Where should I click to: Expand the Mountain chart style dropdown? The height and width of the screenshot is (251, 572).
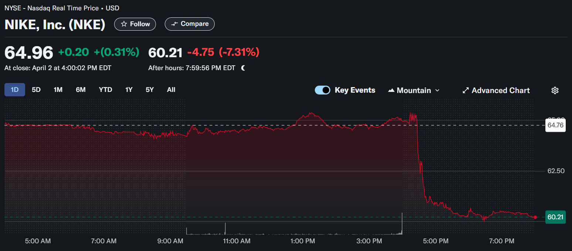(x=437, y=90)
